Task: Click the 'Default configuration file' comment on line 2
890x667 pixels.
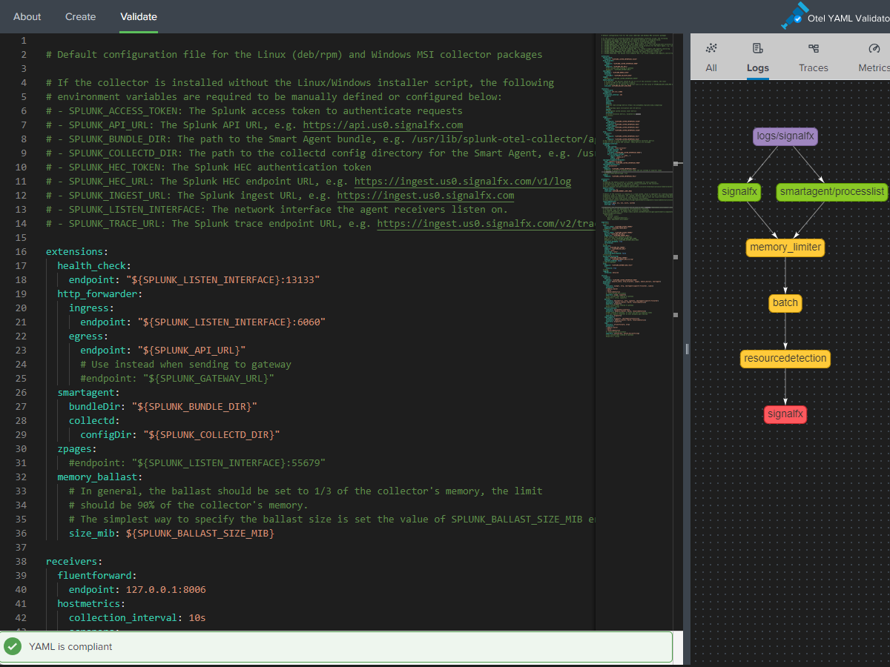Action: (294, 55)
